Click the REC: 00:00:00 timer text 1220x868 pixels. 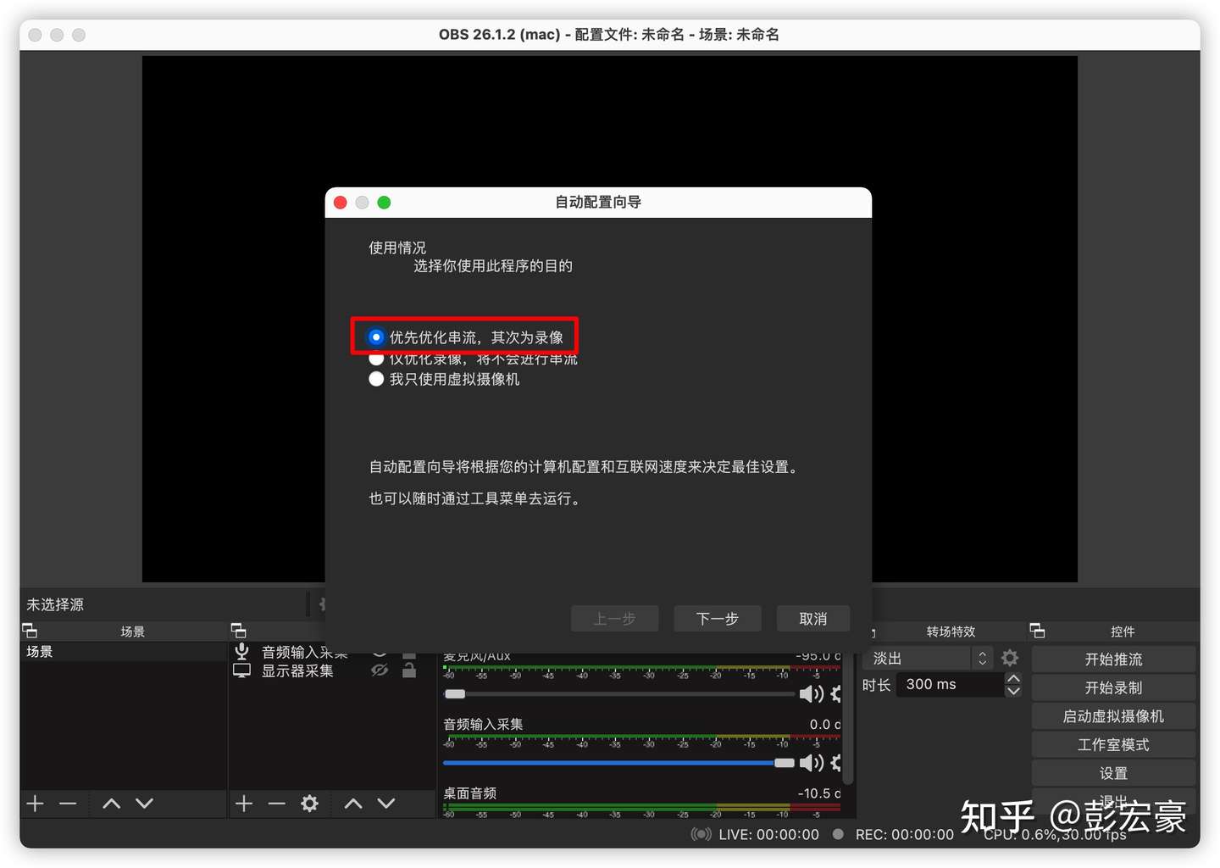905,834
